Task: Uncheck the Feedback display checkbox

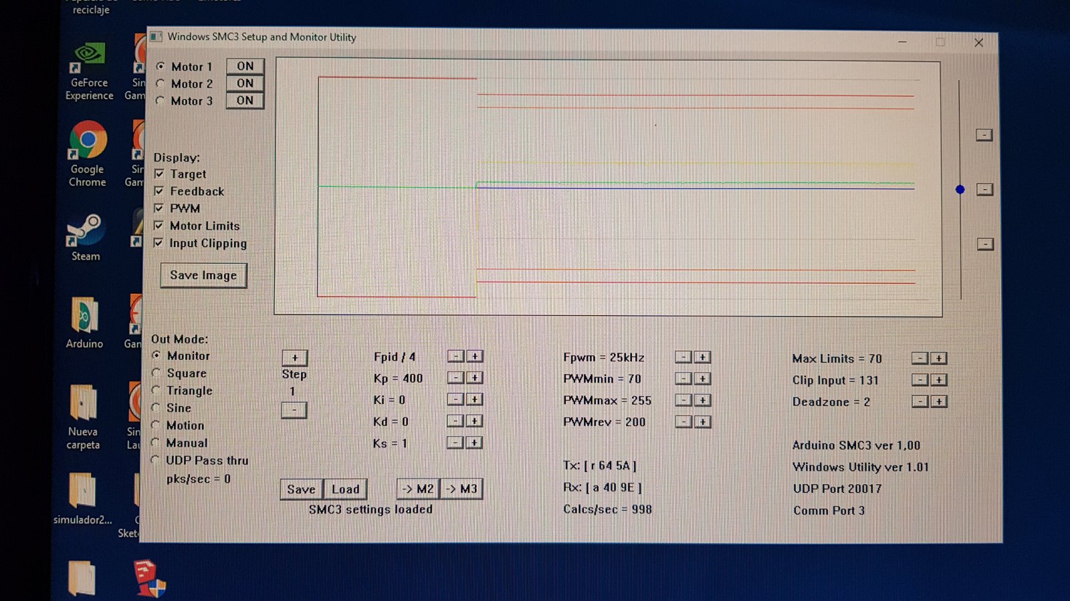Action: tap(159, 191)
